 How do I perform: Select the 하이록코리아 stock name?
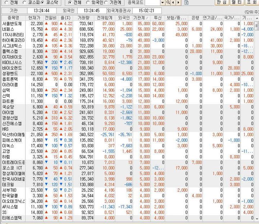tap(13, 40)
